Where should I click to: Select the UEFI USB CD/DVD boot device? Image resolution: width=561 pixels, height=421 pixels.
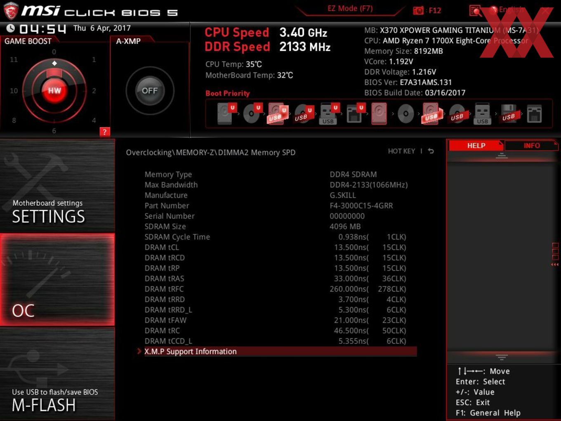pos(303,114)
